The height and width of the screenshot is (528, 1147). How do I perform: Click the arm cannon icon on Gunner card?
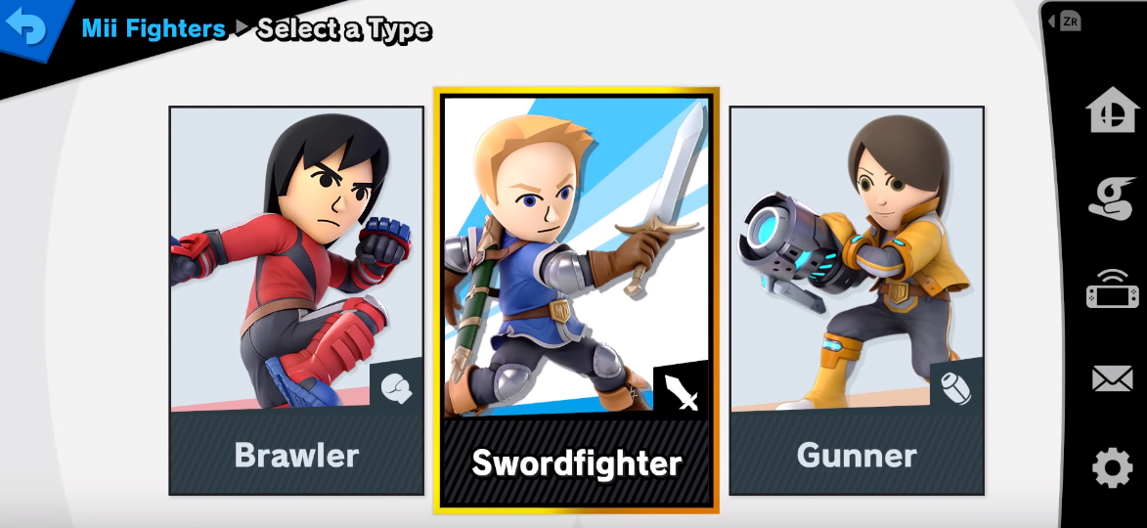point(956,388)
